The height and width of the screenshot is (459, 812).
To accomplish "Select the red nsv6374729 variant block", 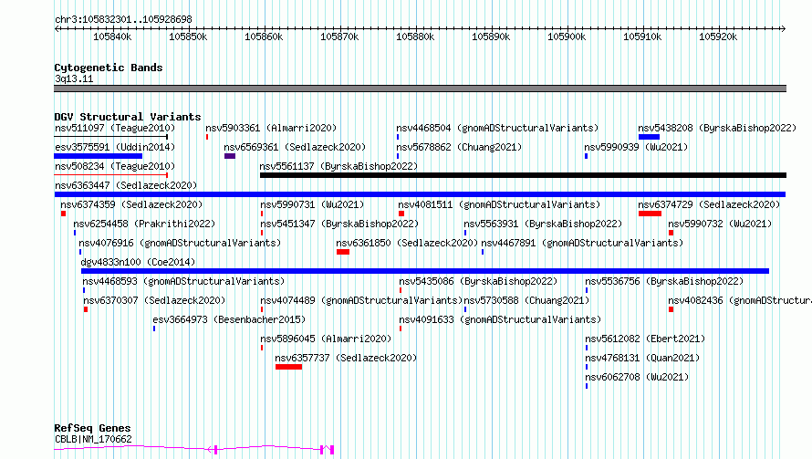I will pyautogui.click(x=650, y=214).
